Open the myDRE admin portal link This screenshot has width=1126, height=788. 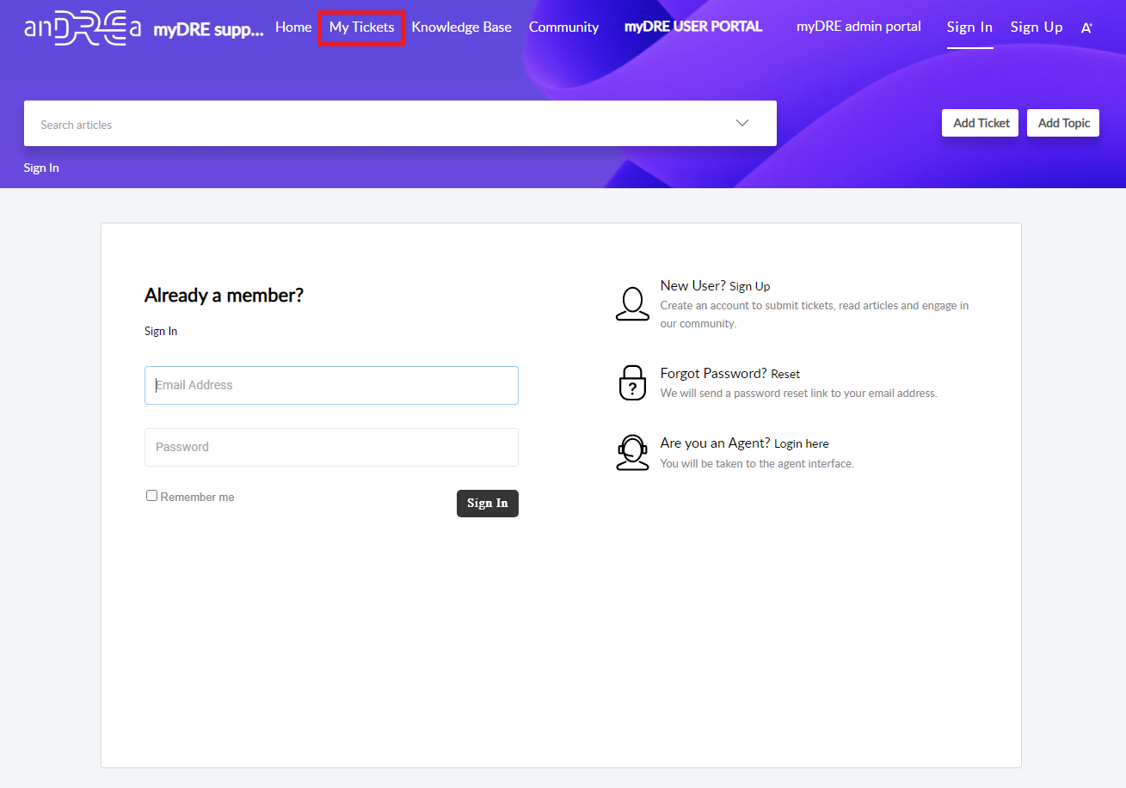[858, 27]
